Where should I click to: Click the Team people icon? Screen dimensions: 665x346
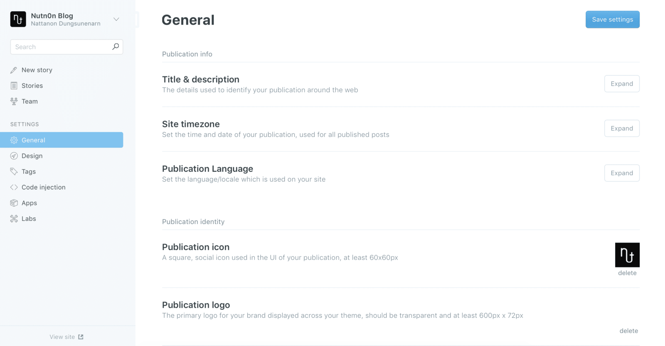pos(14,101)
